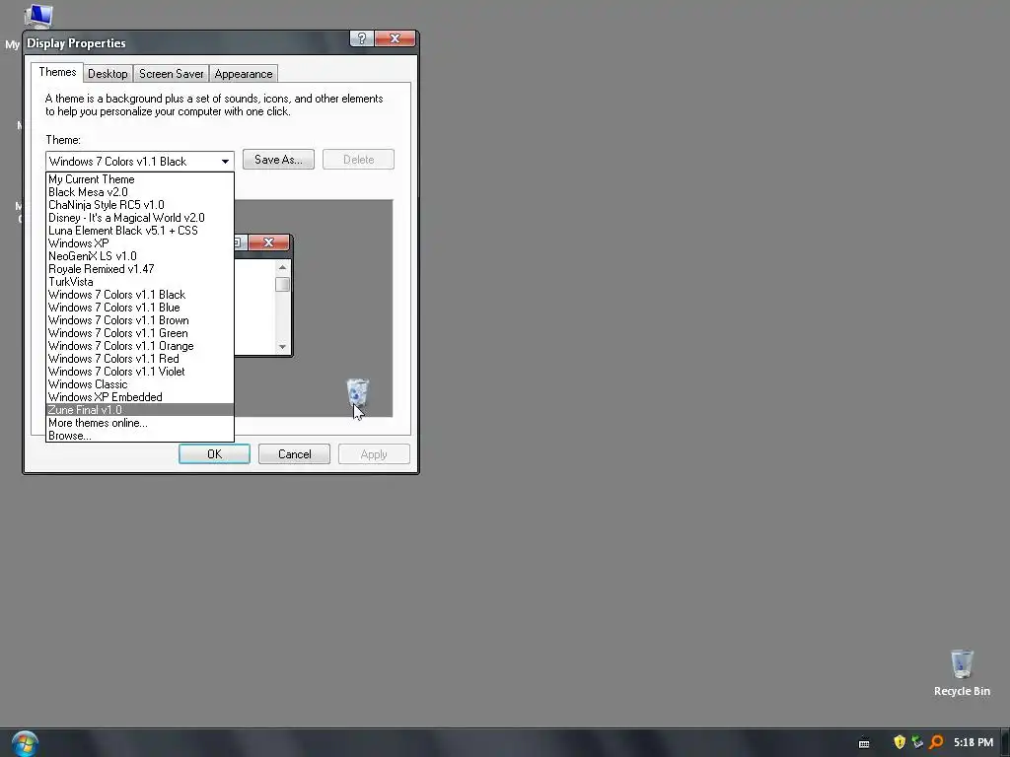
Task: Select My Current Theme from list
Action: (x=140, y=179)
